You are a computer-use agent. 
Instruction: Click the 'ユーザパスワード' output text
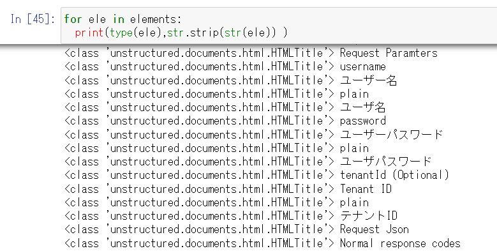pos(385,162)
